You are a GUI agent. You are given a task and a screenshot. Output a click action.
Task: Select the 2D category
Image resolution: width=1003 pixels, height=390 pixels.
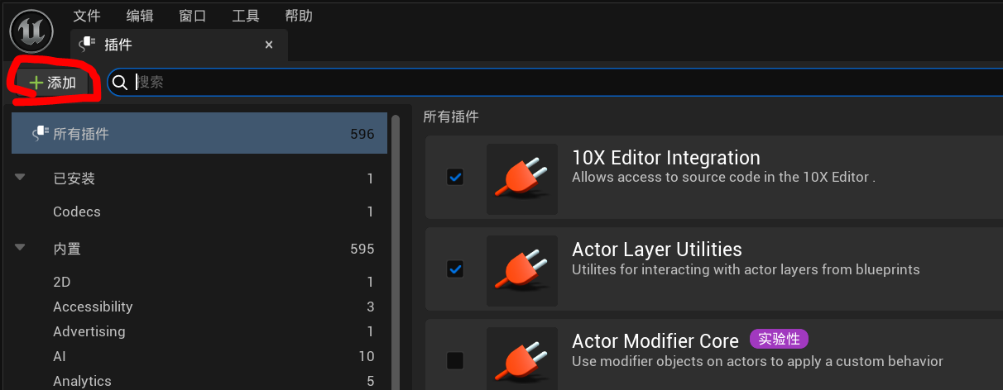click(x=199, y=282)
